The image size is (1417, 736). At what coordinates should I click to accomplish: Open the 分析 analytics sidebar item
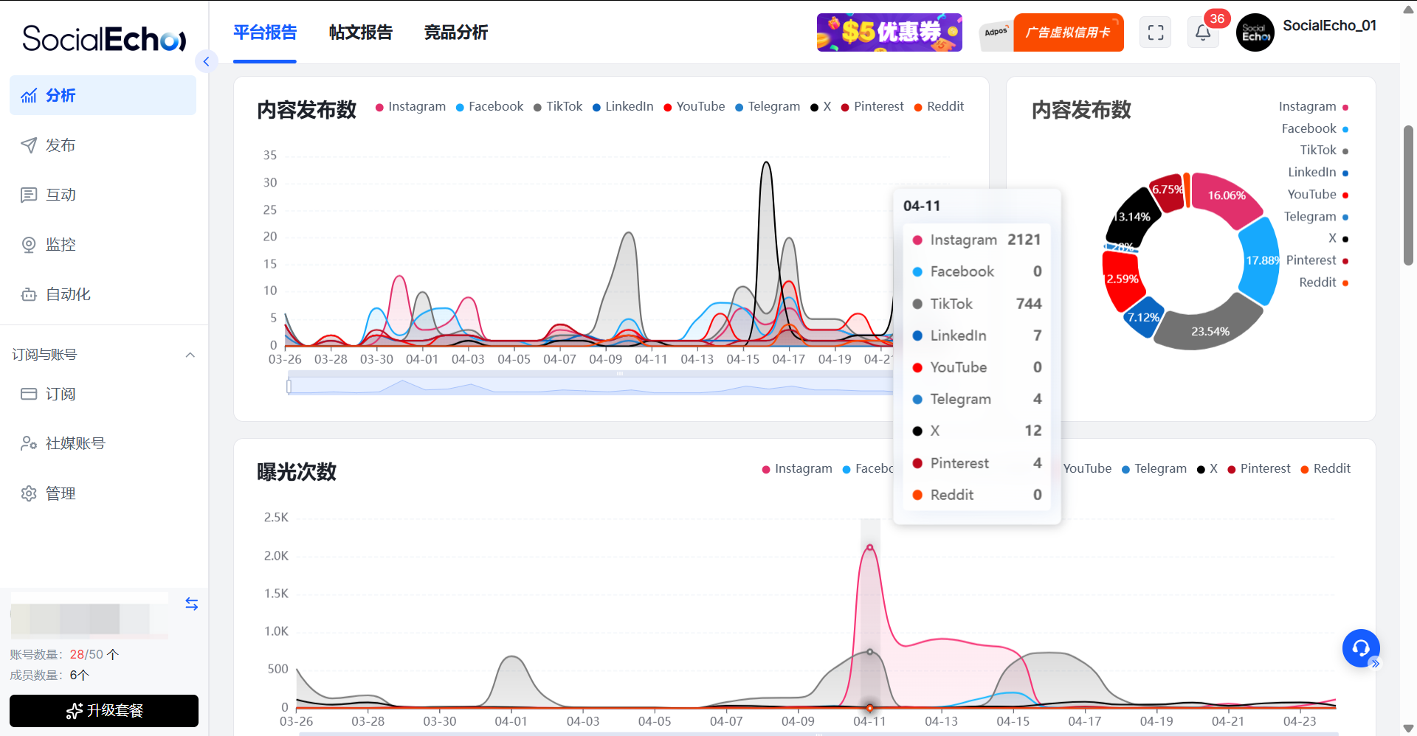point(103,95)
